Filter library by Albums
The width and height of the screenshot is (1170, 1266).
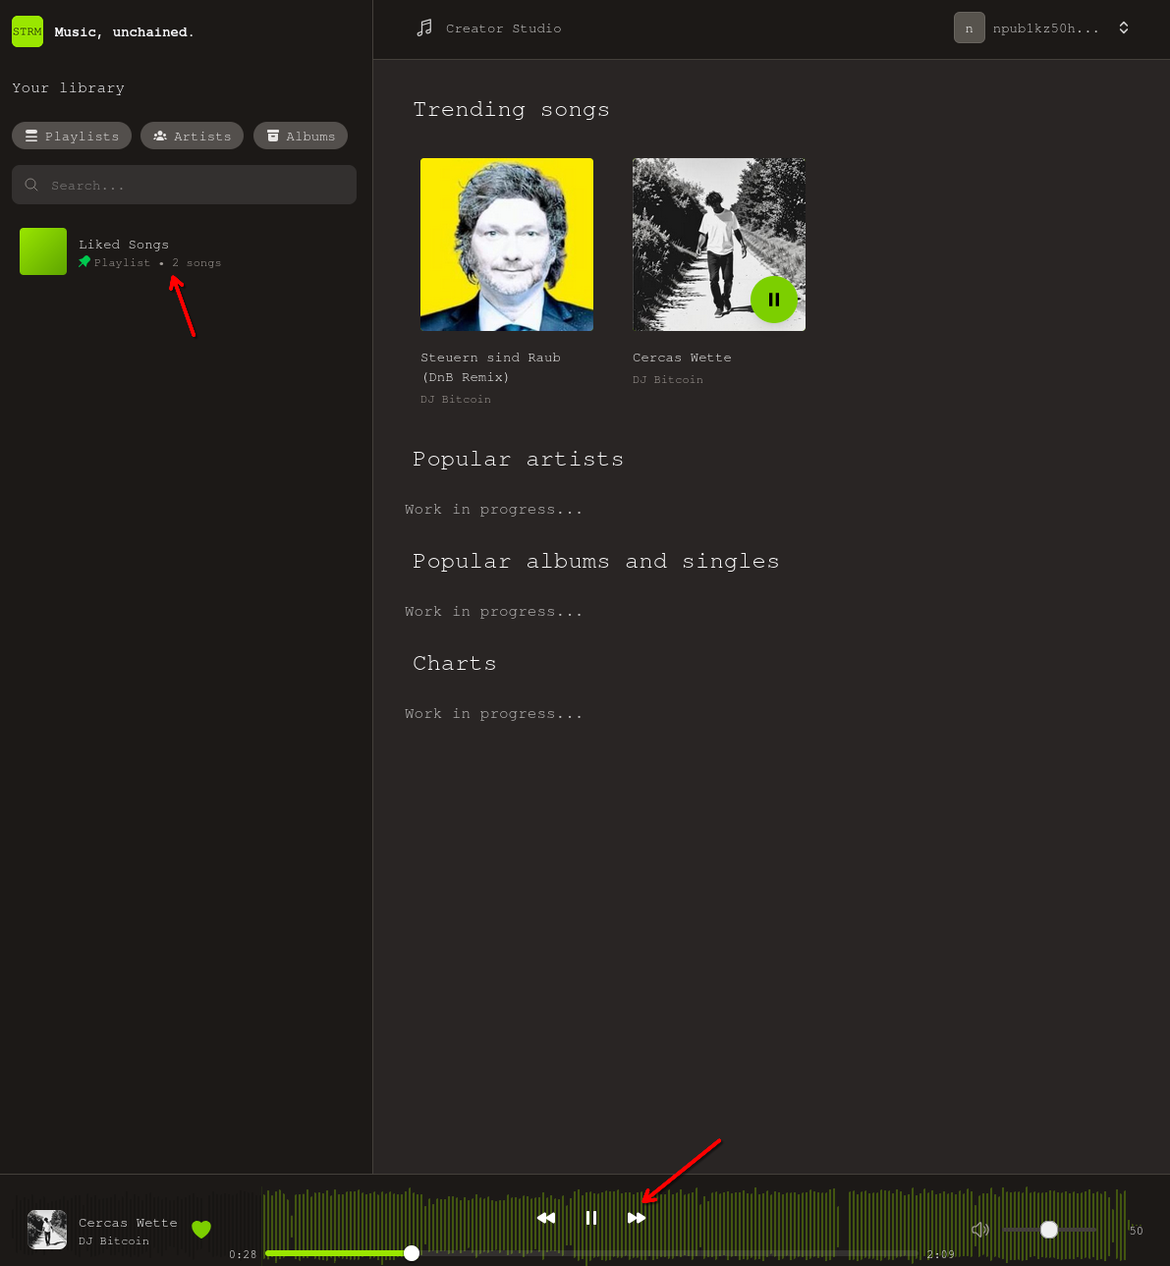coord(301,136)
